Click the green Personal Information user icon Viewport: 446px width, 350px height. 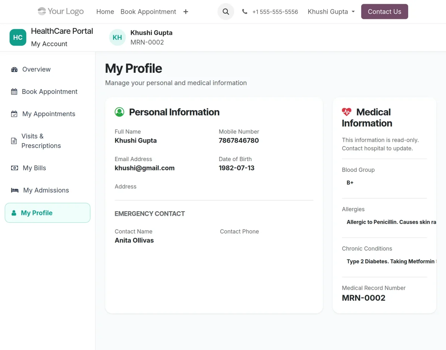tap(119, 112)
